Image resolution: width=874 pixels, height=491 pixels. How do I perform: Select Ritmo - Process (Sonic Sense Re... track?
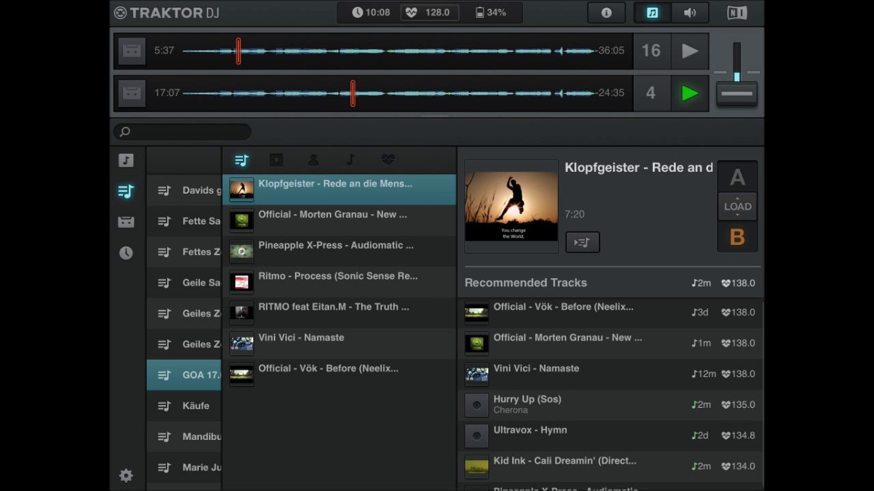339,282
